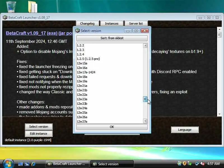Select snapshot 12w15a

click(x=110, y=63)
